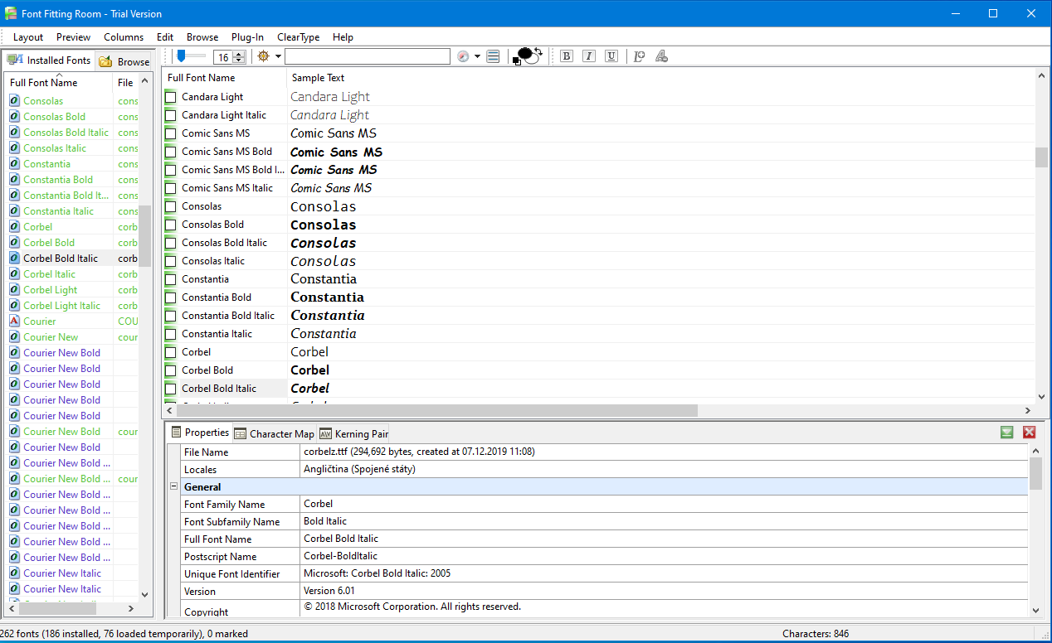The image size is (1052, 643).
Task: Click the ship wheel icon in toolbar
Action: (x=264, y=56)
